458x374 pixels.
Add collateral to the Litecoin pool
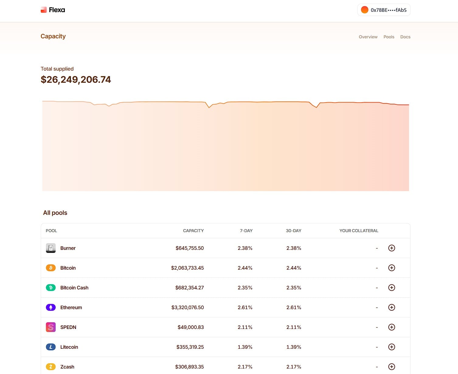tap(392, 347)
